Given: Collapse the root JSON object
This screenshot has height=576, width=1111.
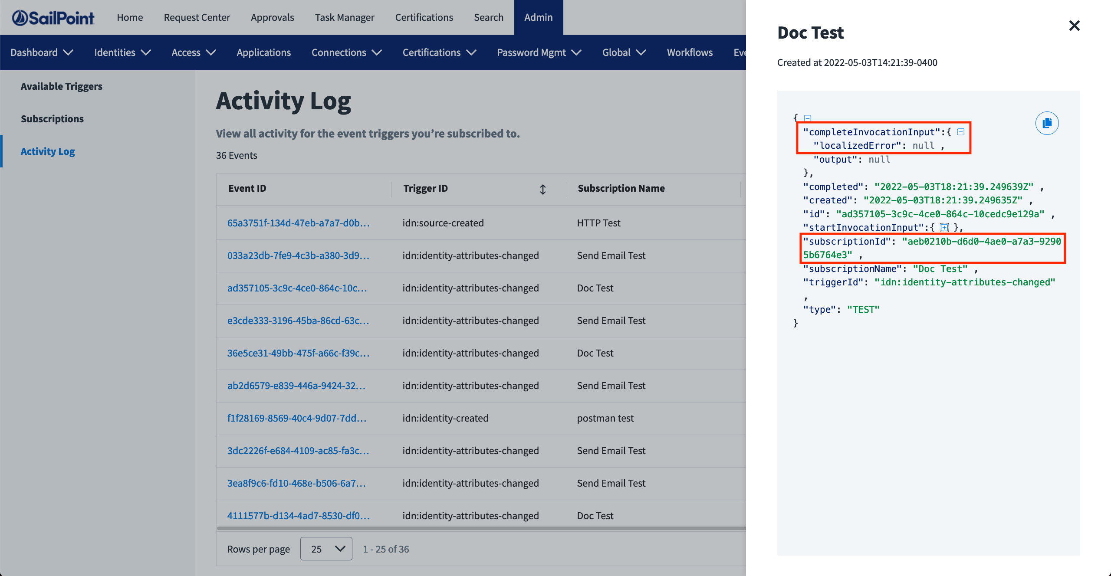Looking at the screenshot, I should (x=808, y=118).
